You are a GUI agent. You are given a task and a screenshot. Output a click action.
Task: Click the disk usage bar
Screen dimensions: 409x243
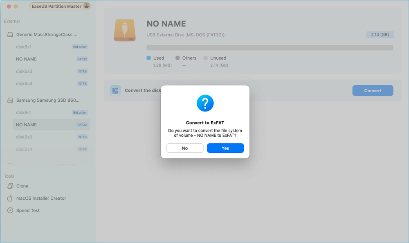[270, 48]
